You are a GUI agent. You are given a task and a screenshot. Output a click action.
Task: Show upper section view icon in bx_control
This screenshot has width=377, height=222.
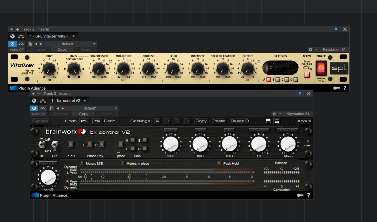coord(268,121)
